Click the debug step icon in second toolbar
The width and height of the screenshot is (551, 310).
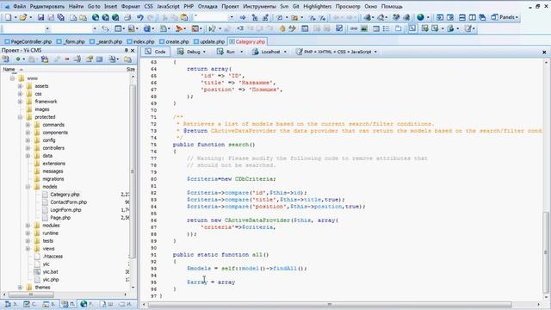(212, 28)
